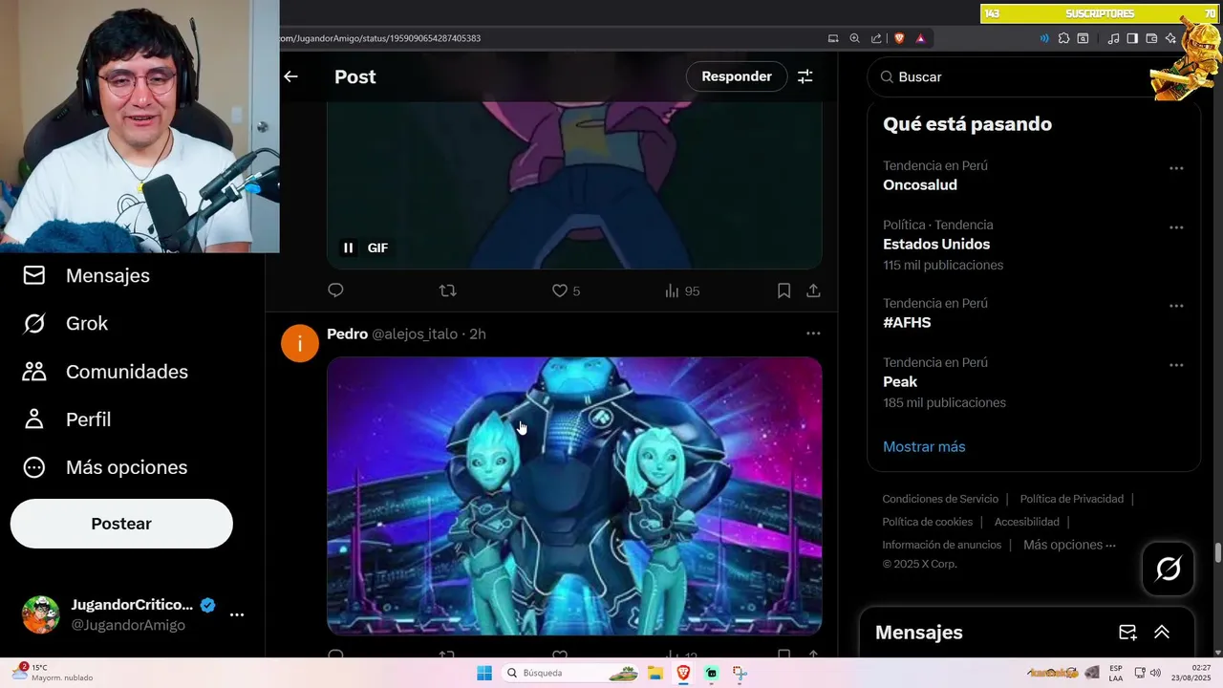Open weather widget showing 15°C
This screenshot has width=1223, height=688.
(53, 673)
